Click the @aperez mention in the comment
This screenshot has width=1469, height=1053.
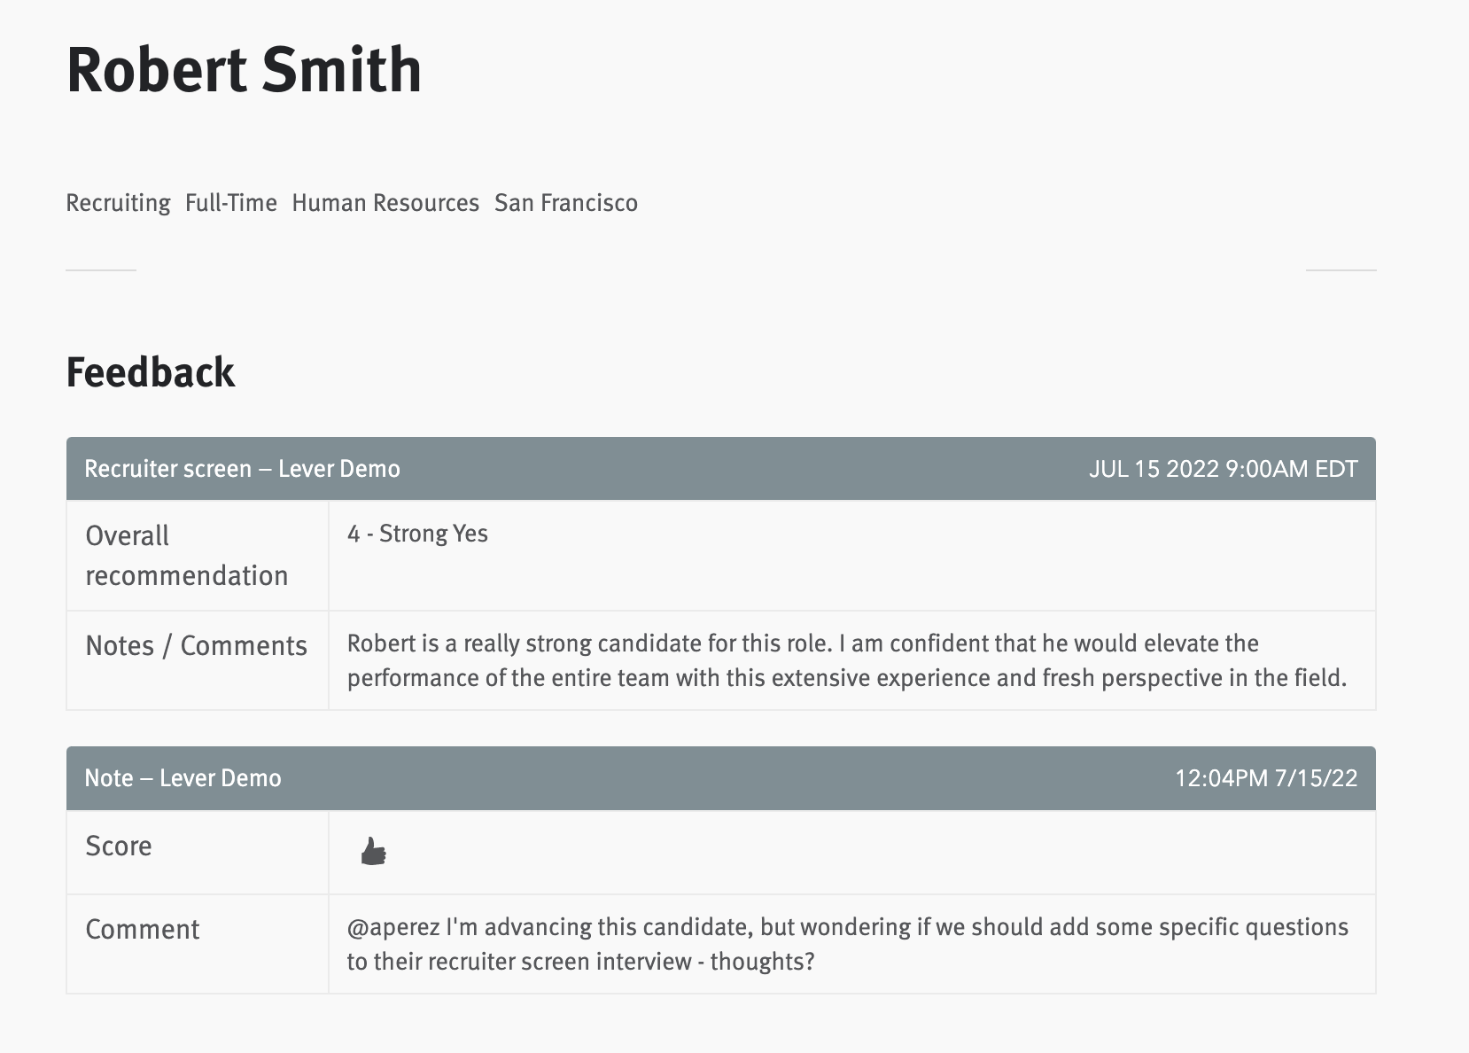click(x=393, y=927)
